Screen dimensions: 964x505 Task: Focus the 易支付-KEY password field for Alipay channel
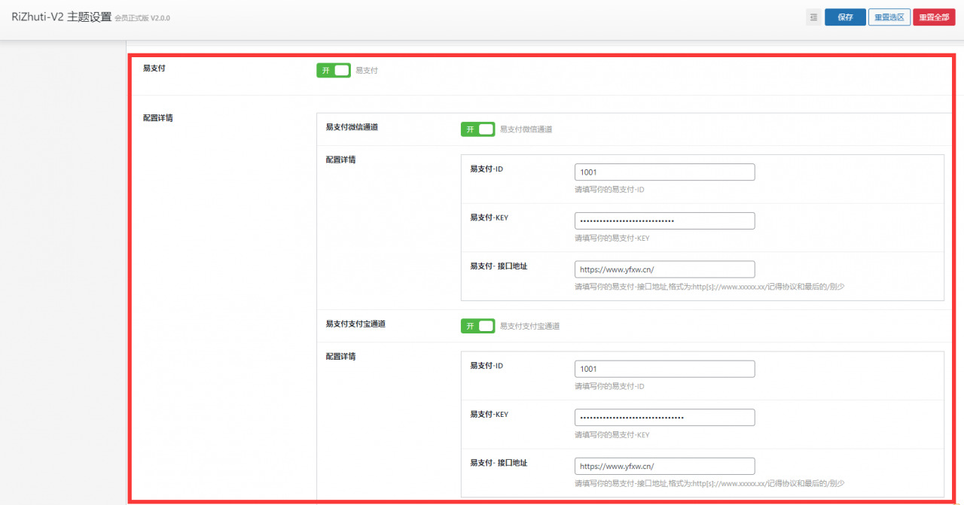(664, 417)
